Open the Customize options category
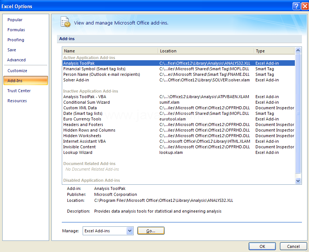This screenshot has height=252, width=309. click(17, 71)
